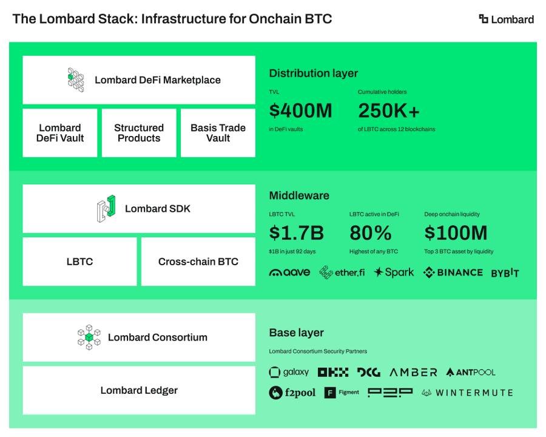Image resolution: width=546 pixels, height=437 pixels.
Task: Click the Wintermute logo
Action: click(x=467, y=393)
